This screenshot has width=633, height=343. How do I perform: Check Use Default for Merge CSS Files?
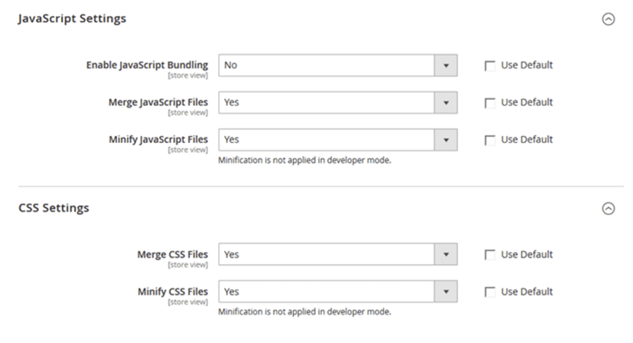point(490,255)
